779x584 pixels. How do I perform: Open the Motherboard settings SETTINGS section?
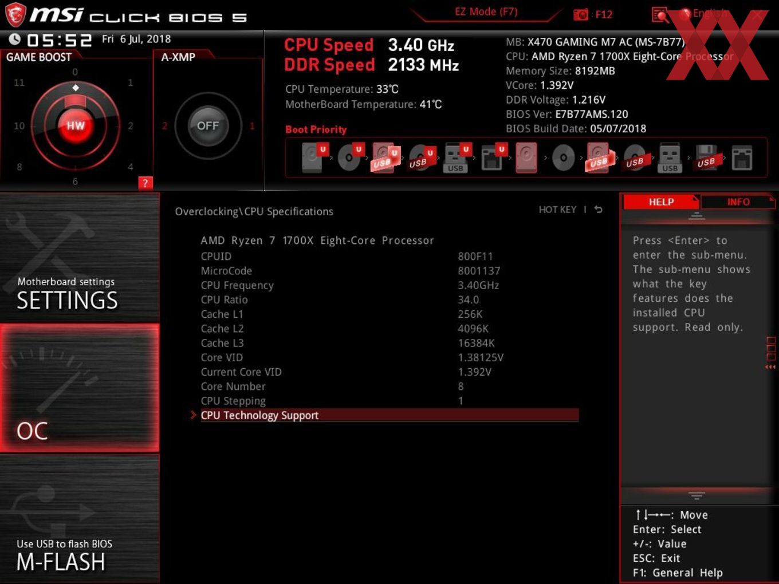pos(80,257)
